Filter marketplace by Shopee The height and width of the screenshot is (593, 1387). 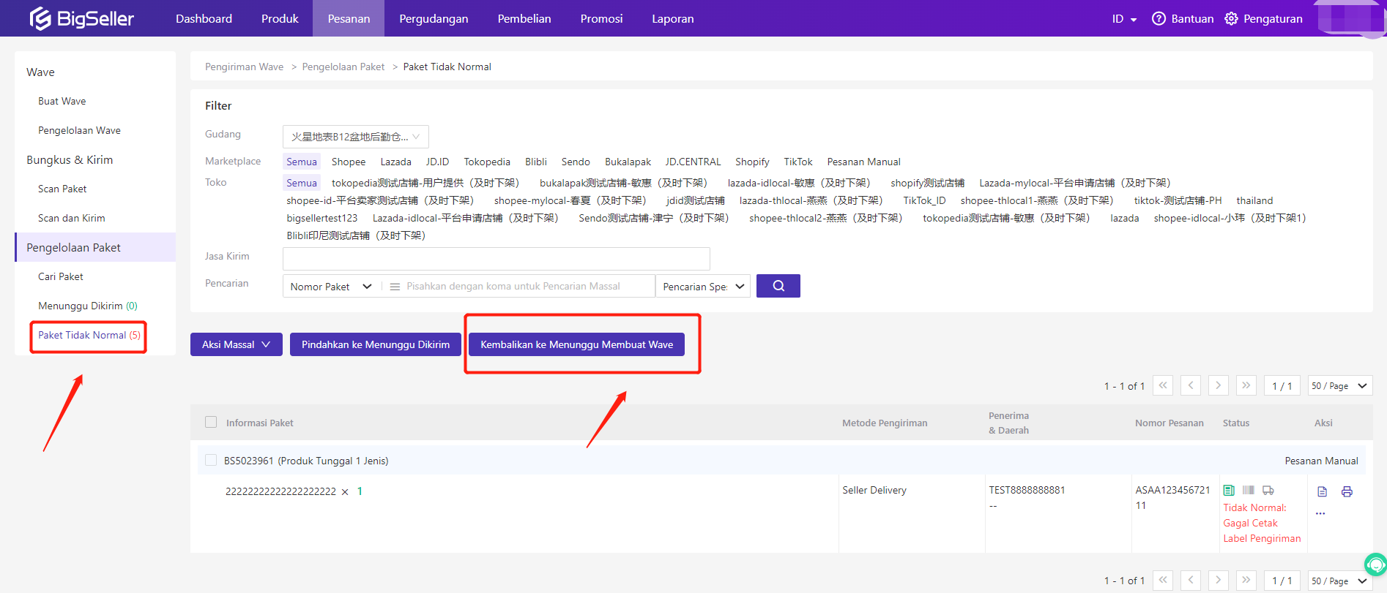point(349,162)
